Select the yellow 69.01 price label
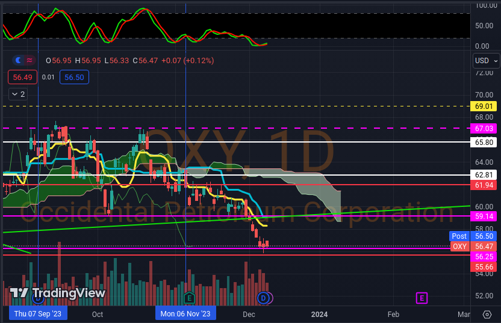 coord(484,106)
